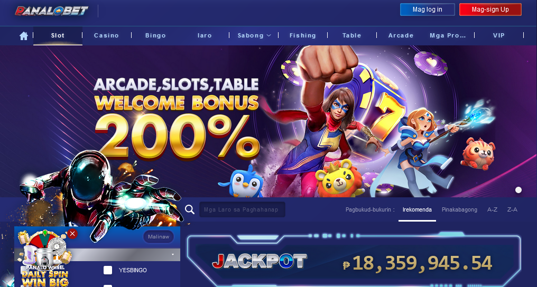The width and height of the screenshot is (537, 287).
Task: Open the Fishing games section
Action: click(303, 35)
